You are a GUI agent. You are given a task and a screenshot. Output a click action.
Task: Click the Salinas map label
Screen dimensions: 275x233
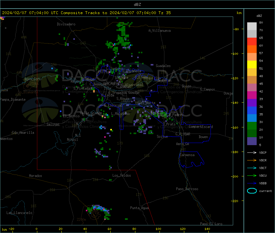53,124
